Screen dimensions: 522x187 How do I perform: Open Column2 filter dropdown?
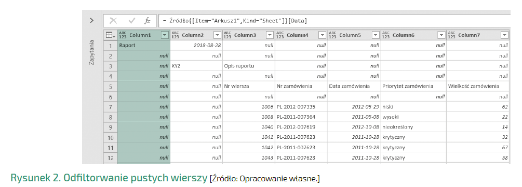[x=218, y=35]
